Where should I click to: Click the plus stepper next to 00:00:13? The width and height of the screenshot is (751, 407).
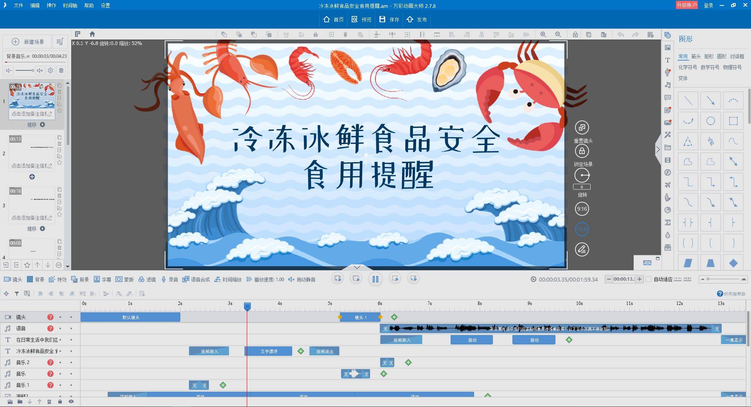(640, 279)
